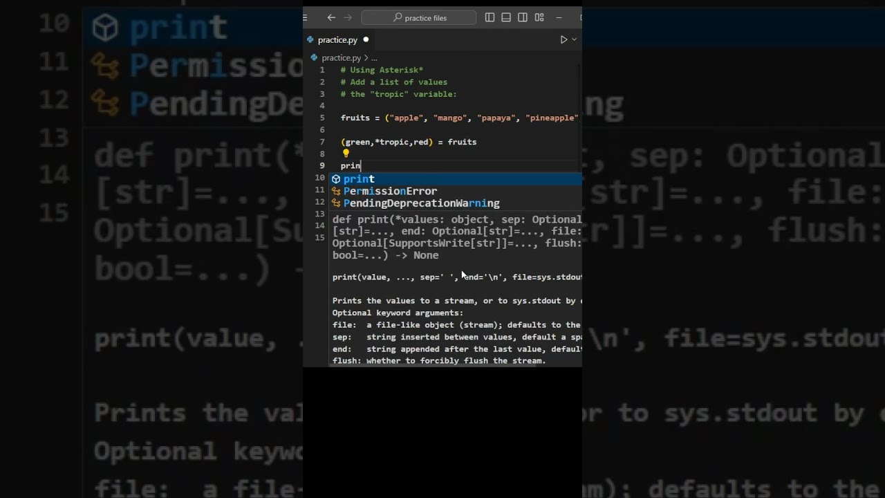Select the 'PermissionError' suggestion
The width and height of the screenshot is (885, 498).
pyautogui.click(x=455, y=191)
